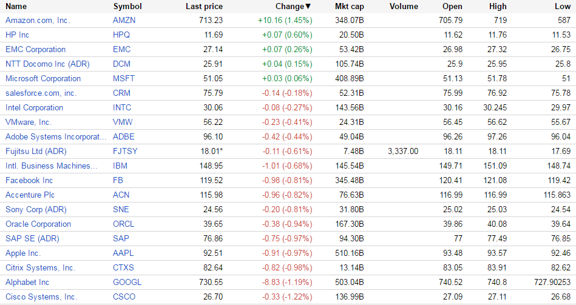This screenshot has width=576, height=305.
Task: Sort the table by Name header
Action: tap(16, 7)
